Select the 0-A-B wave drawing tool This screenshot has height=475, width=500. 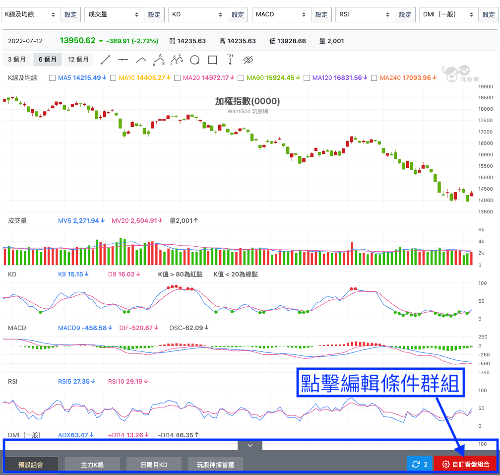159,60
